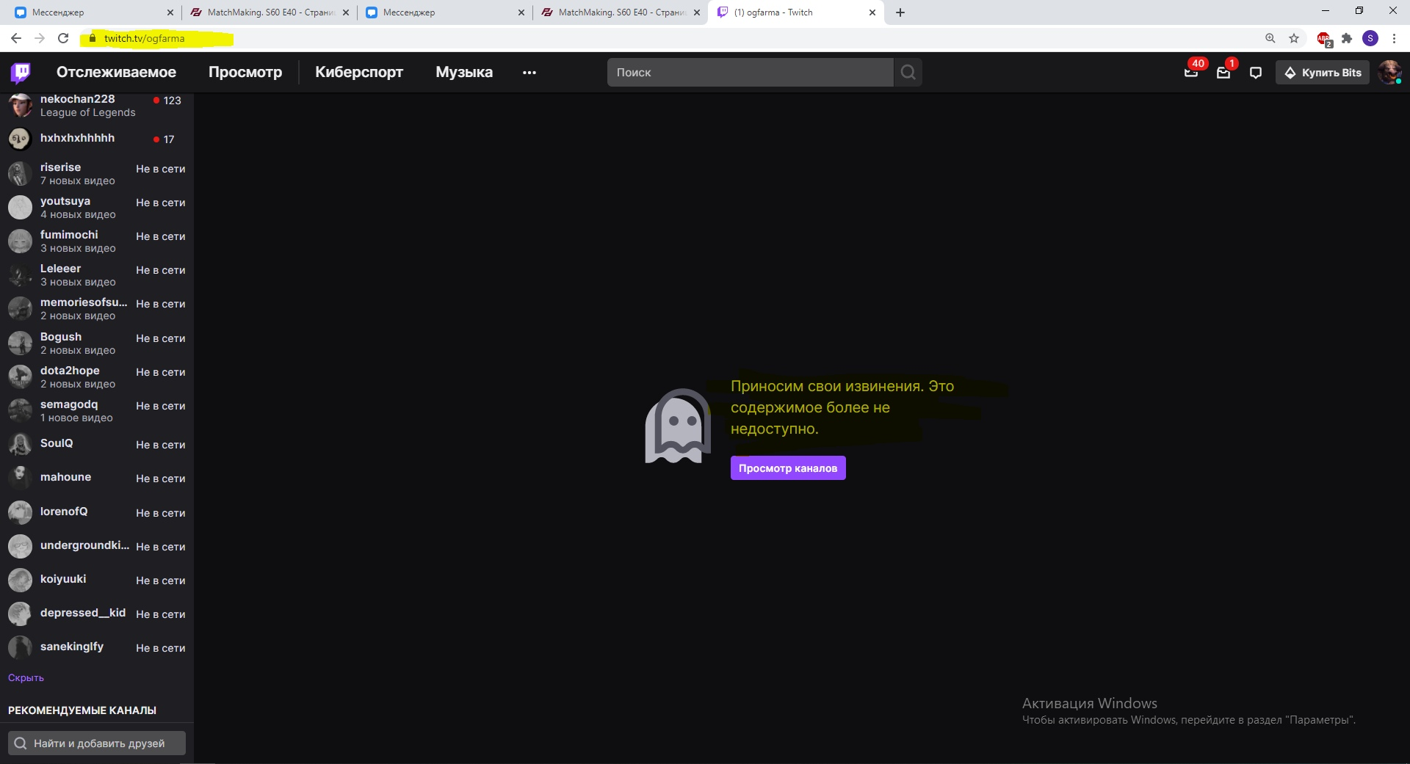The width and height of the screenshot is (1410, 764).
Task: Collapse followed channels via Скрыть
Action: tap(26, 677)
